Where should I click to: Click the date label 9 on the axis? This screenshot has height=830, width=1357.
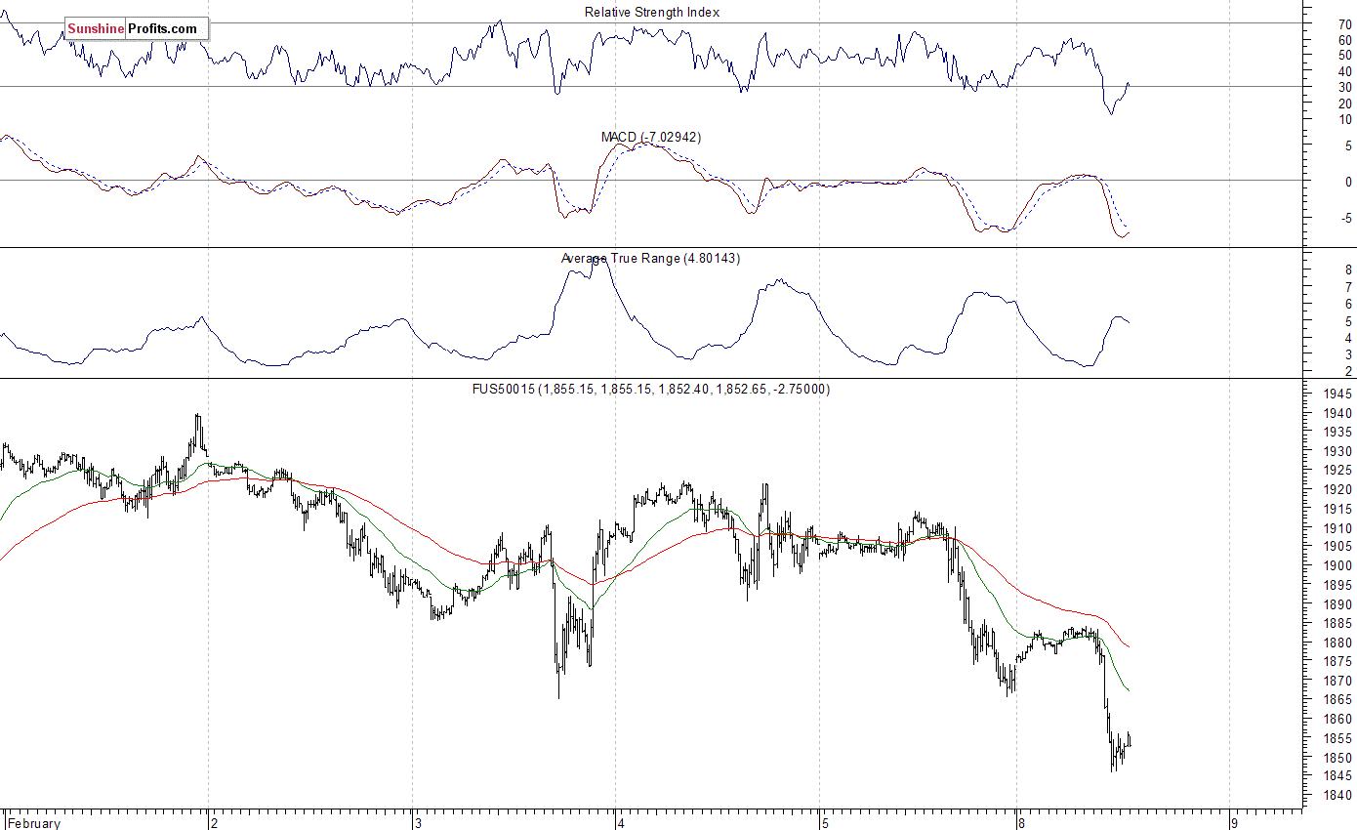tap(1236, 822)
